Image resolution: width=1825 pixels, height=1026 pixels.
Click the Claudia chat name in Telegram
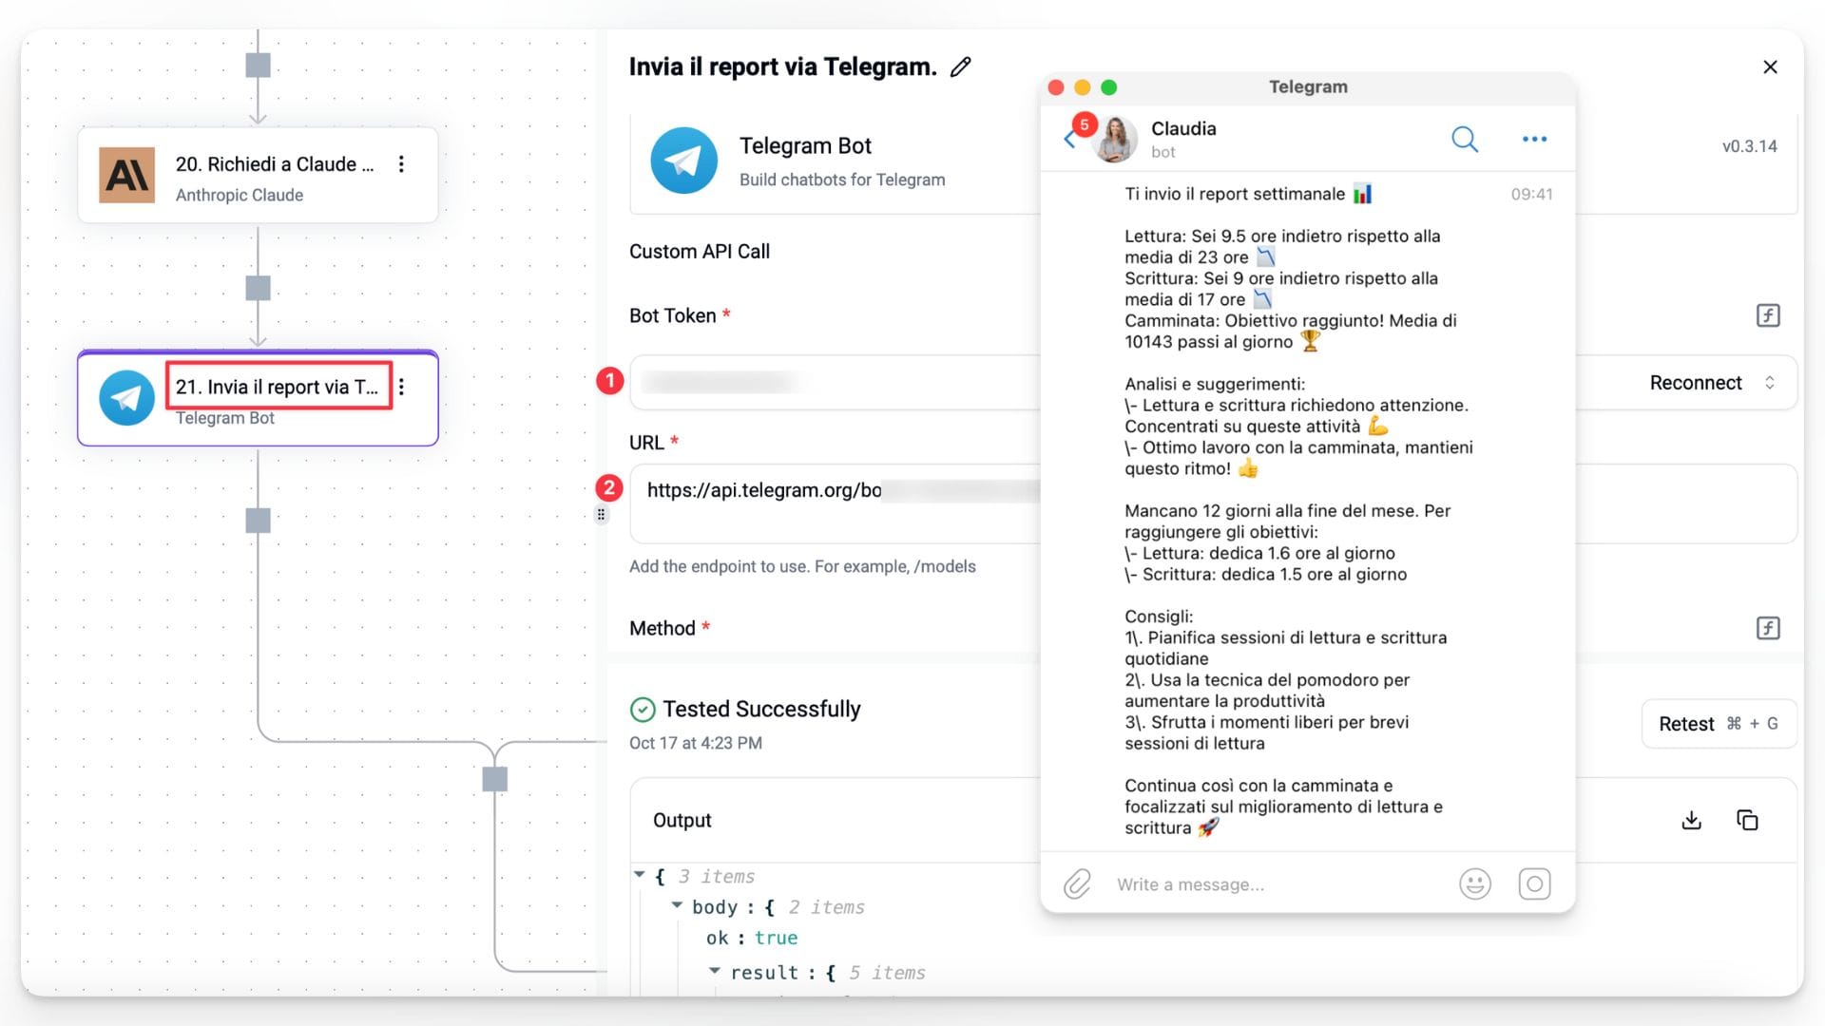point(1183,128)
